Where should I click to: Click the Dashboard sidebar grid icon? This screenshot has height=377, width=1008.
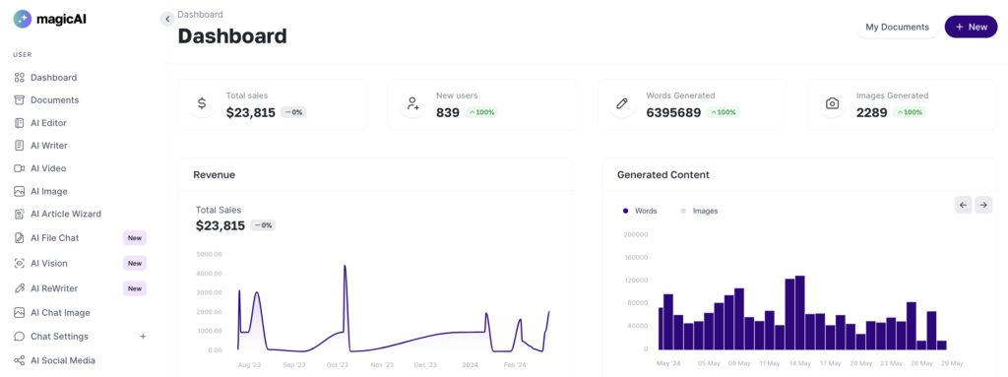pos(20,78)
